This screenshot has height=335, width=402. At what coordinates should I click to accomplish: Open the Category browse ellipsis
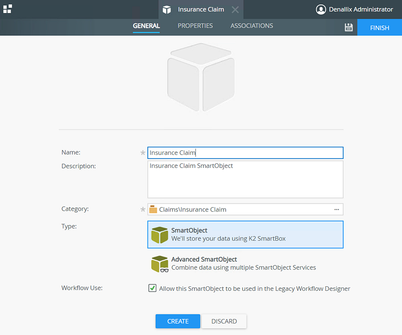click(337, 210)
